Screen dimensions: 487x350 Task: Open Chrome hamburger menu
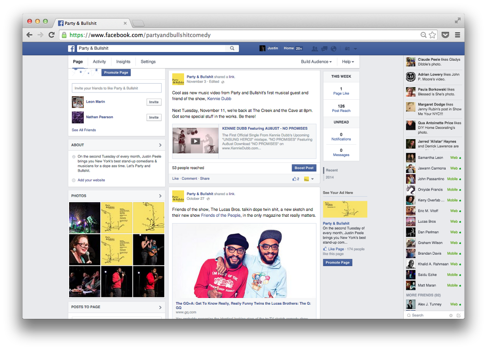click(457, 35)
